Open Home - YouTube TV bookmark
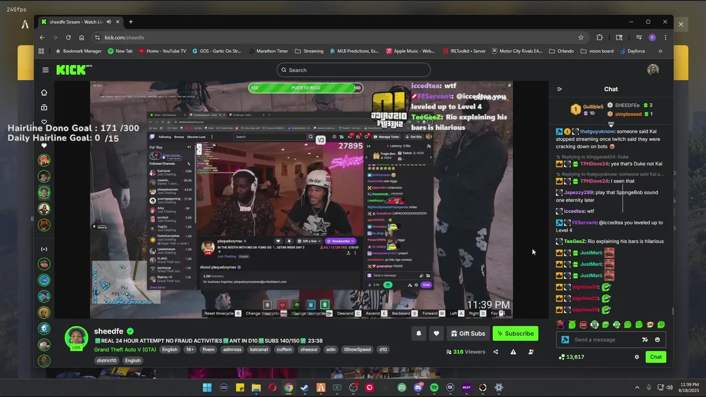706x397 pixels. (x=162, y=51)
